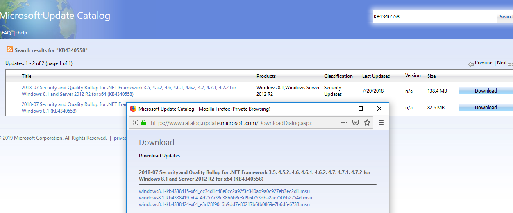The image size is (513, 213).
Task: Click the green padlock security icon
Action: [x=144, y=123]
